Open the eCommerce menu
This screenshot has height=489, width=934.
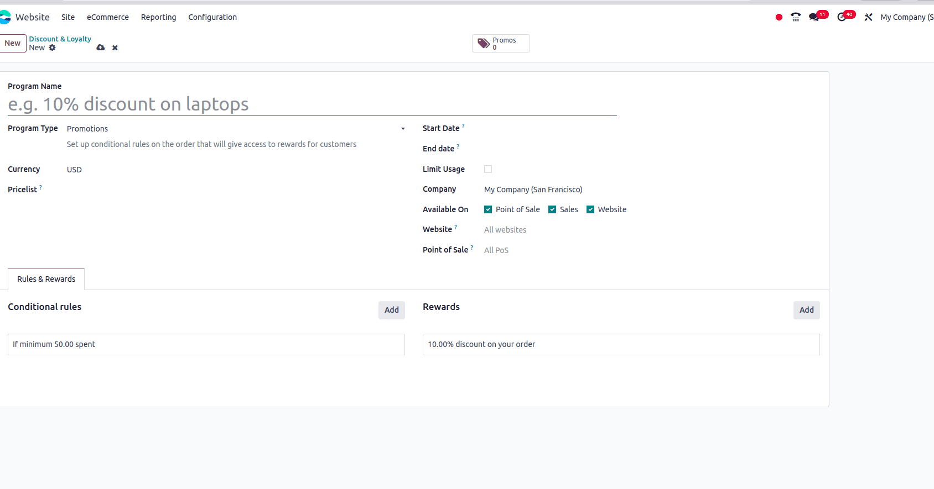(108, 17)
